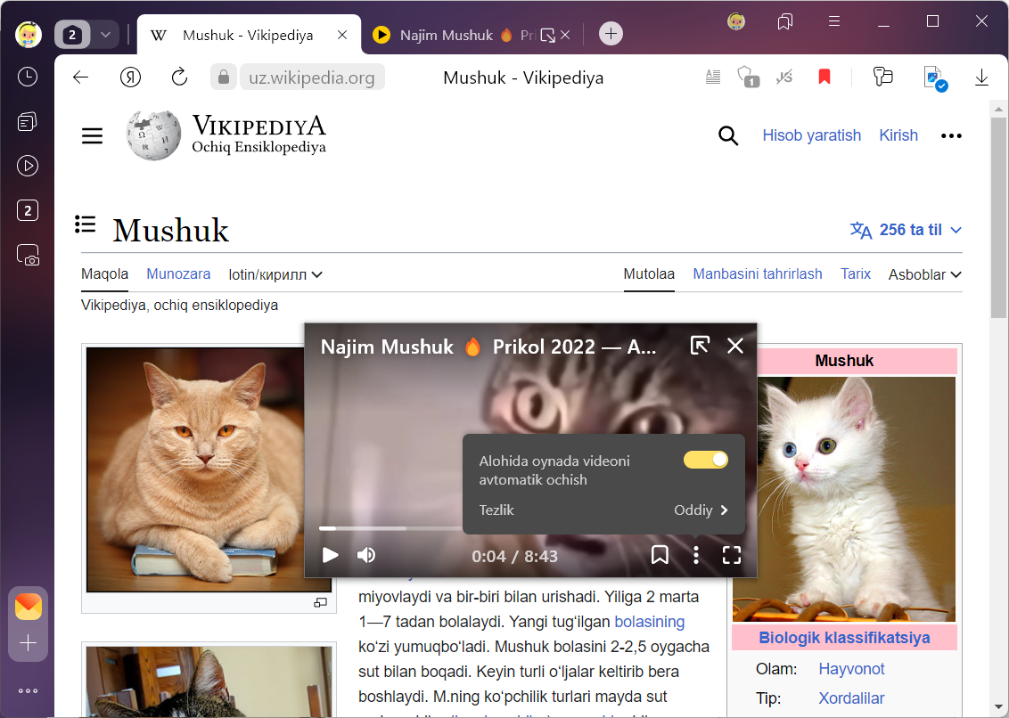Disable automatic separate-window video toggle
Viewport: 1009px width, 718px height.
(705, 460)
